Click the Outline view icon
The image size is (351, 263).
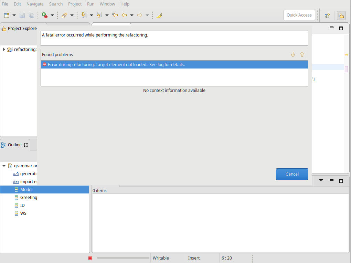click(3, 145)
